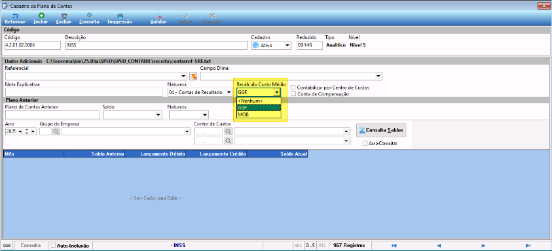Click the orange filter icon beside Referencial

tap(193, 76)
